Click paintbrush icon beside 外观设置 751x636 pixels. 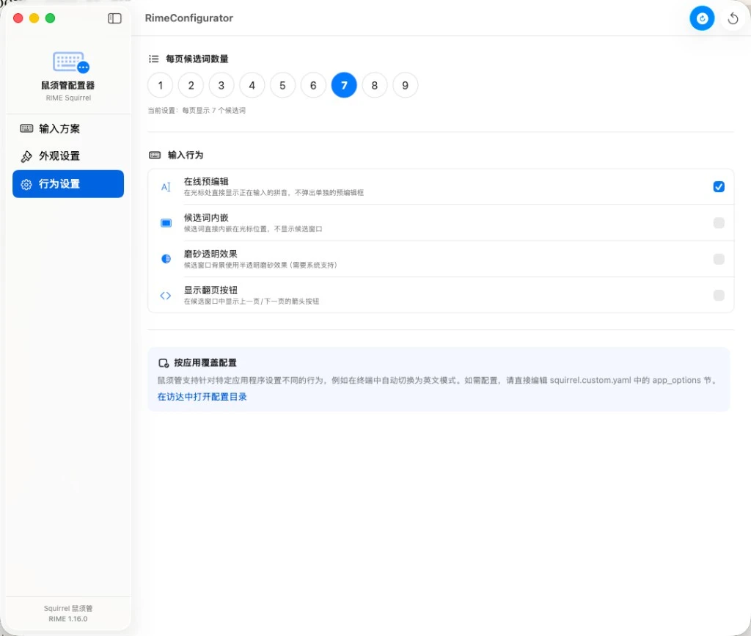point(26,156)
